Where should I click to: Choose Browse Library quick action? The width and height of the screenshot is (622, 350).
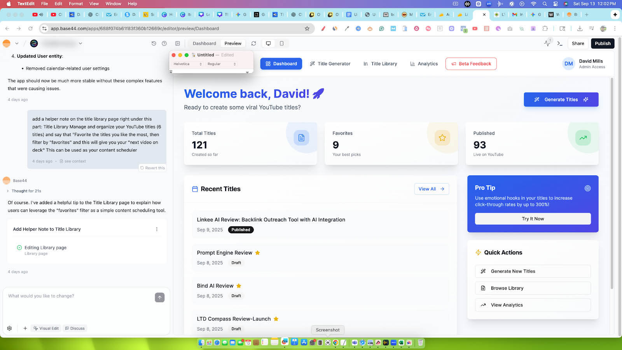coord(533,288)
